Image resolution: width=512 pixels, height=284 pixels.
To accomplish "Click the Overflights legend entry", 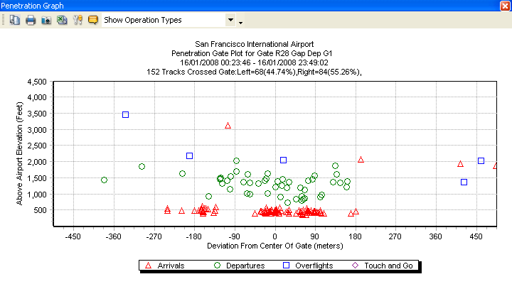I will tap(308, 266).
